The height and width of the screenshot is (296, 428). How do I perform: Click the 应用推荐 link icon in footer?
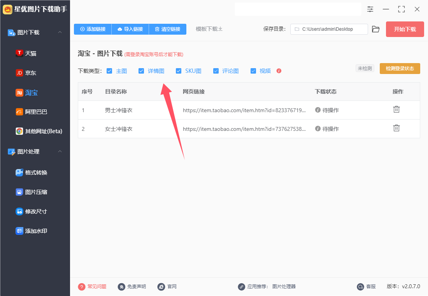coord(241,287)
